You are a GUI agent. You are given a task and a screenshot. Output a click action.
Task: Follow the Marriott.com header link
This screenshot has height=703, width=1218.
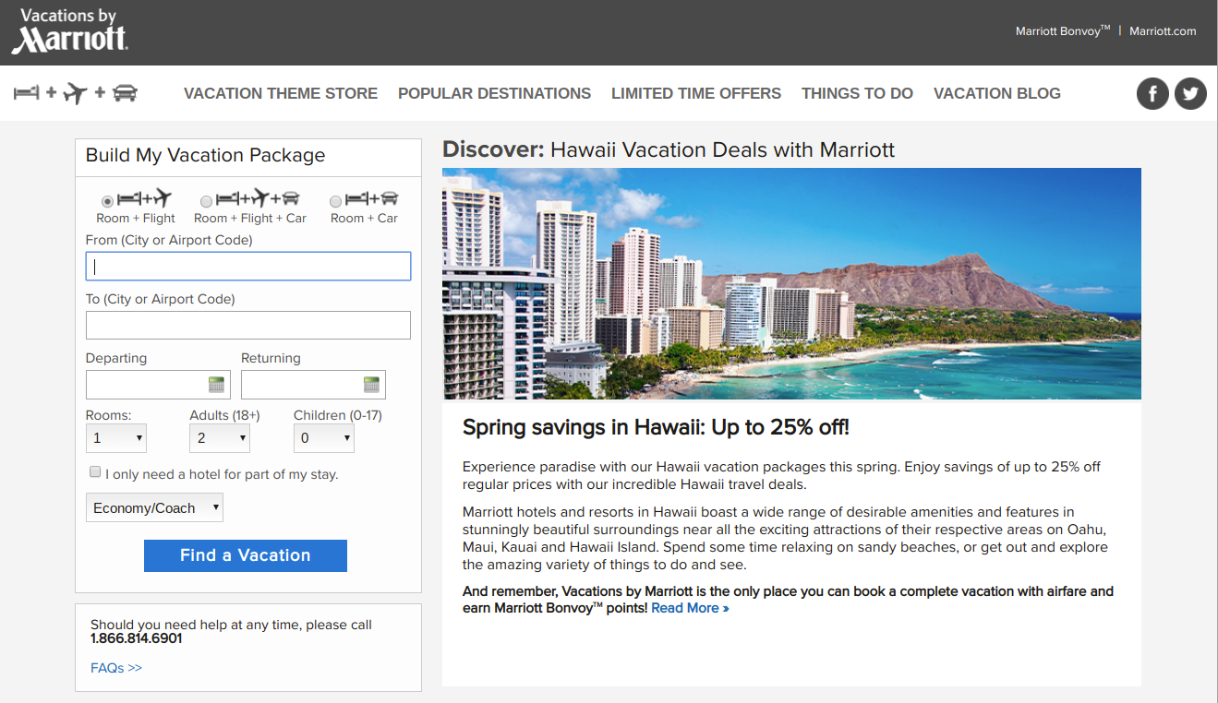[x=1163, y=31]
